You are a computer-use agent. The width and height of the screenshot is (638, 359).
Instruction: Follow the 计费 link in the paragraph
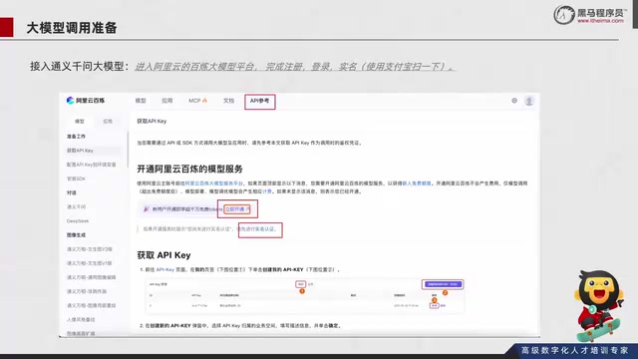pos(267,191)
